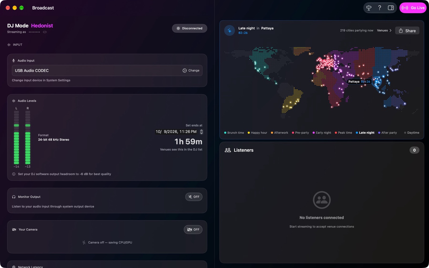Select After party legend item
The image size is (429, 268).
click(387, 133)
